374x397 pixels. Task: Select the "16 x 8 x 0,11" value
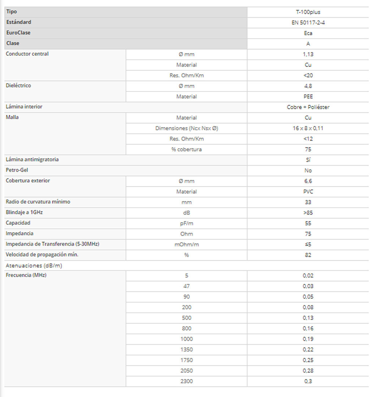(x=308, y=128)
